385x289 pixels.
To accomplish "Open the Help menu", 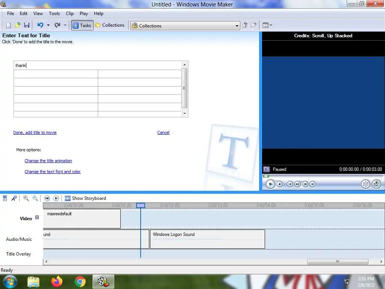I will tap(99, 14).
